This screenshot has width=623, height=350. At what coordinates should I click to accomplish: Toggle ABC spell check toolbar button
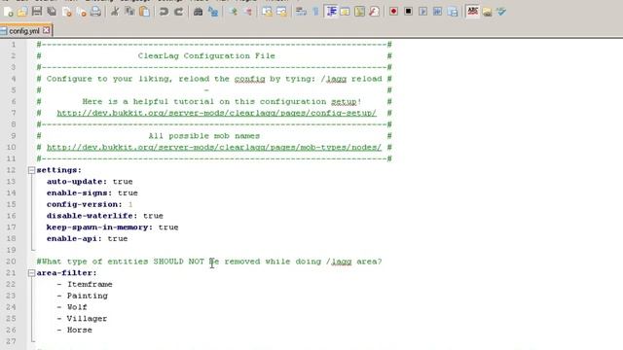point(472,12)
